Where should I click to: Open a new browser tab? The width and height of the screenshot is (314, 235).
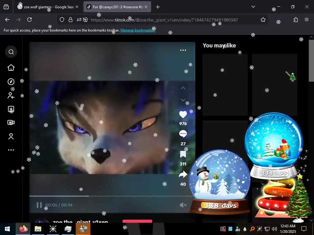tap(158, 7)
